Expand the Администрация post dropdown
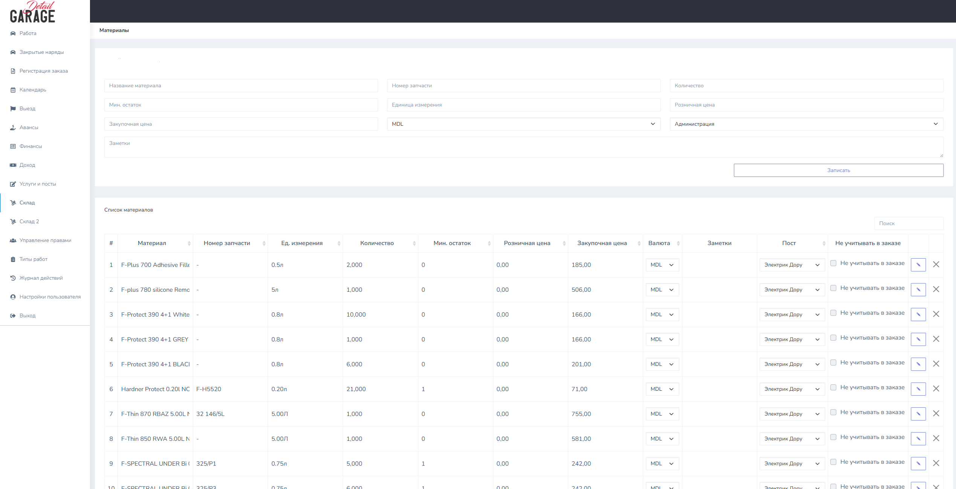956x489 pixels. [x=806, y=124]
